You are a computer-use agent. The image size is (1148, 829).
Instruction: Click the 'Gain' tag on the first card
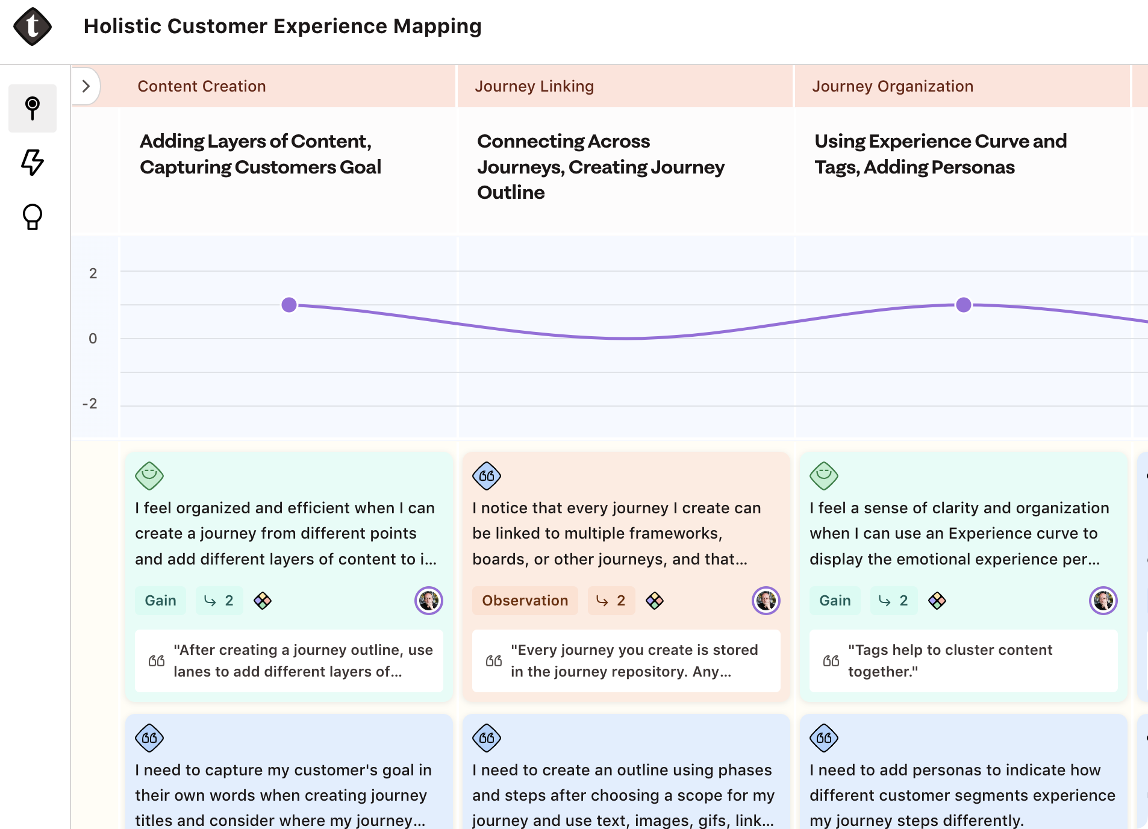160,601
